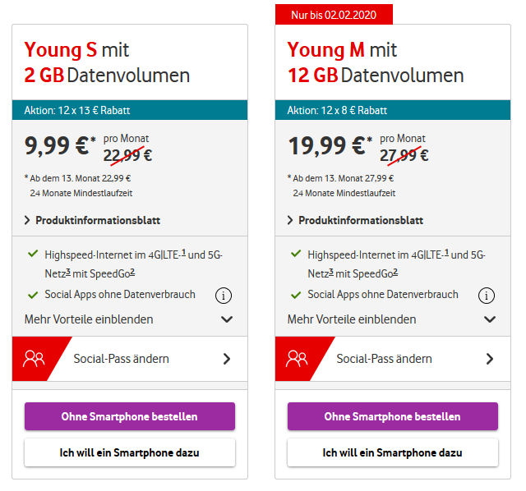
Task: Choose Ich will ein Smartphone dazu for Young S
Action: click(130, 452)
